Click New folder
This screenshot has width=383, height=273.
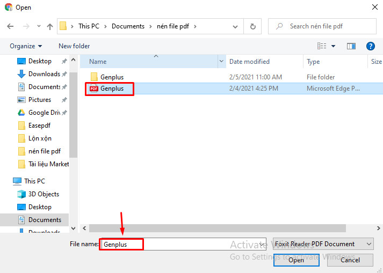pyautogui.click(x=74, y=46)
